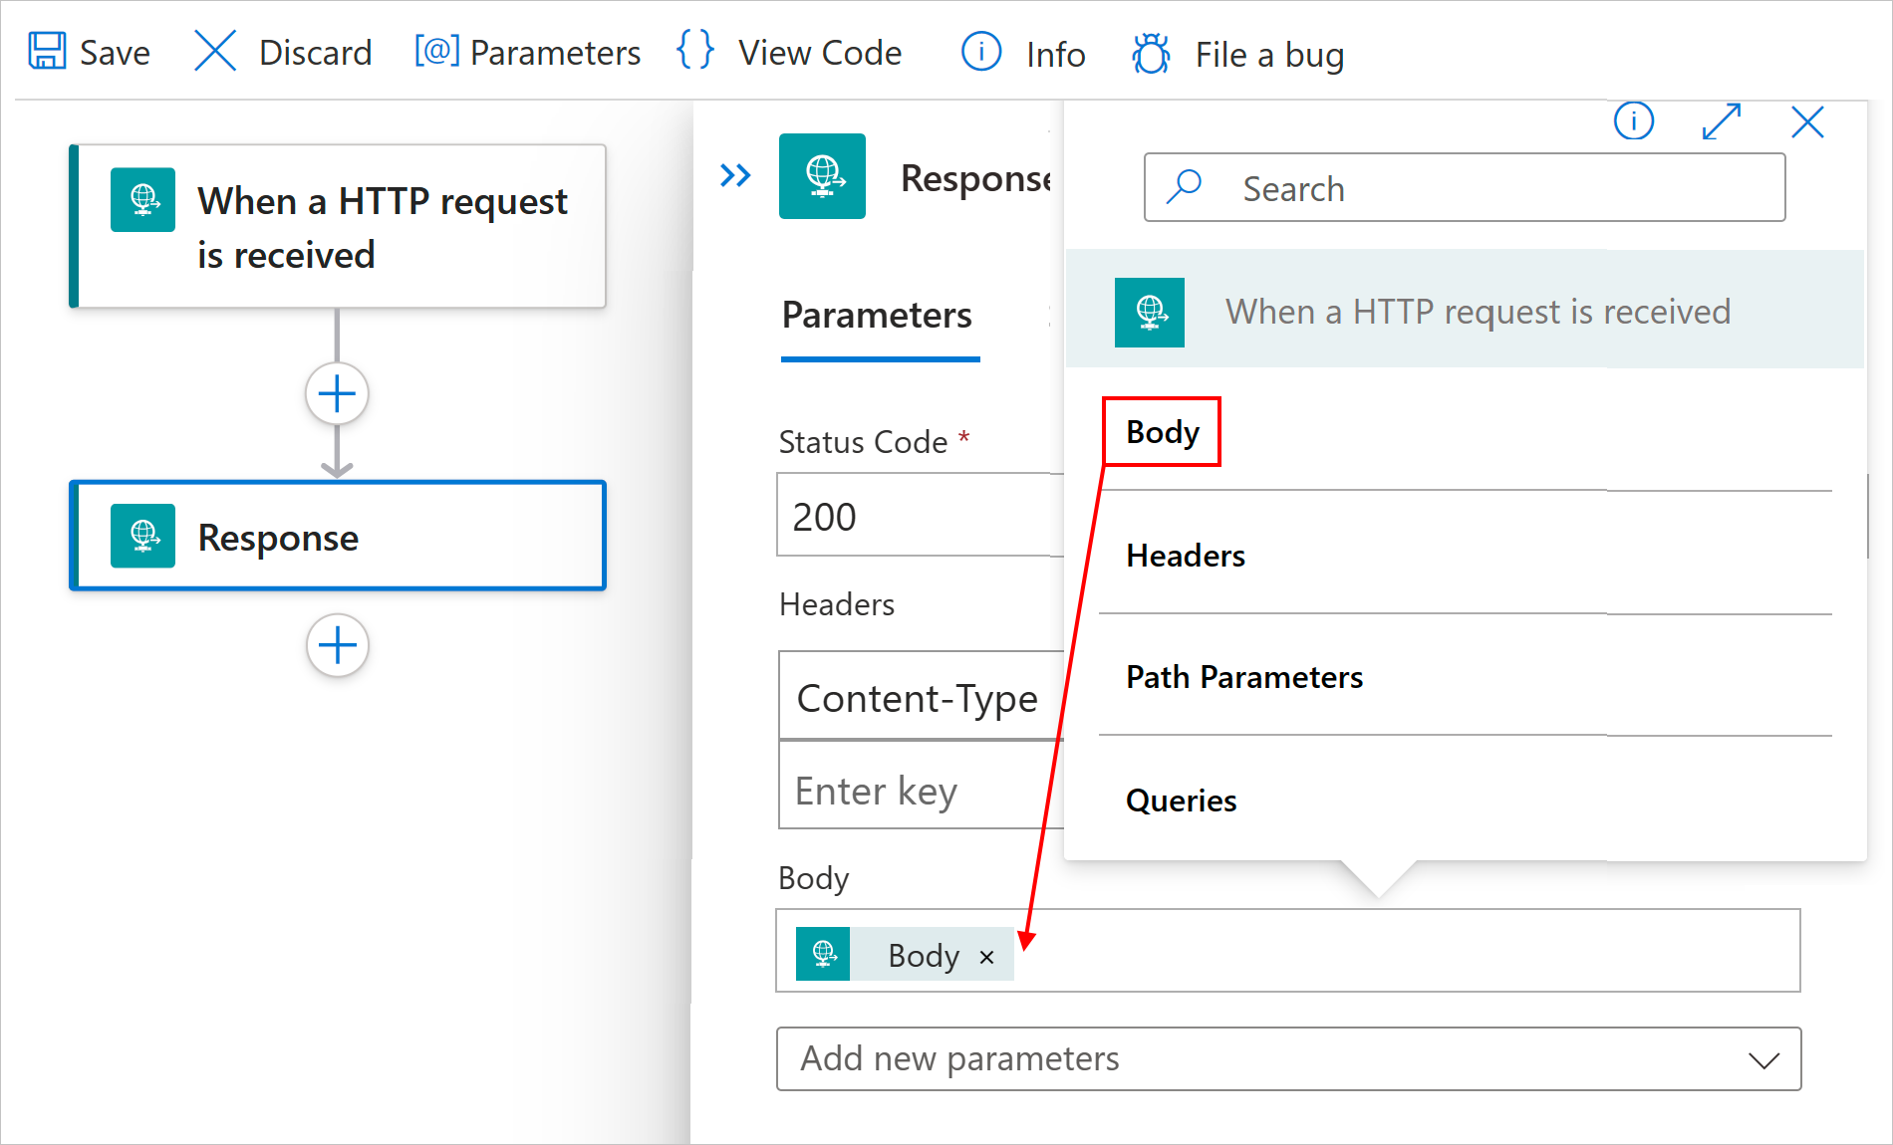Screen dimensions: 1893x1145
Task: Click the Info toolbar icon
Action: (x=981, y=52)
